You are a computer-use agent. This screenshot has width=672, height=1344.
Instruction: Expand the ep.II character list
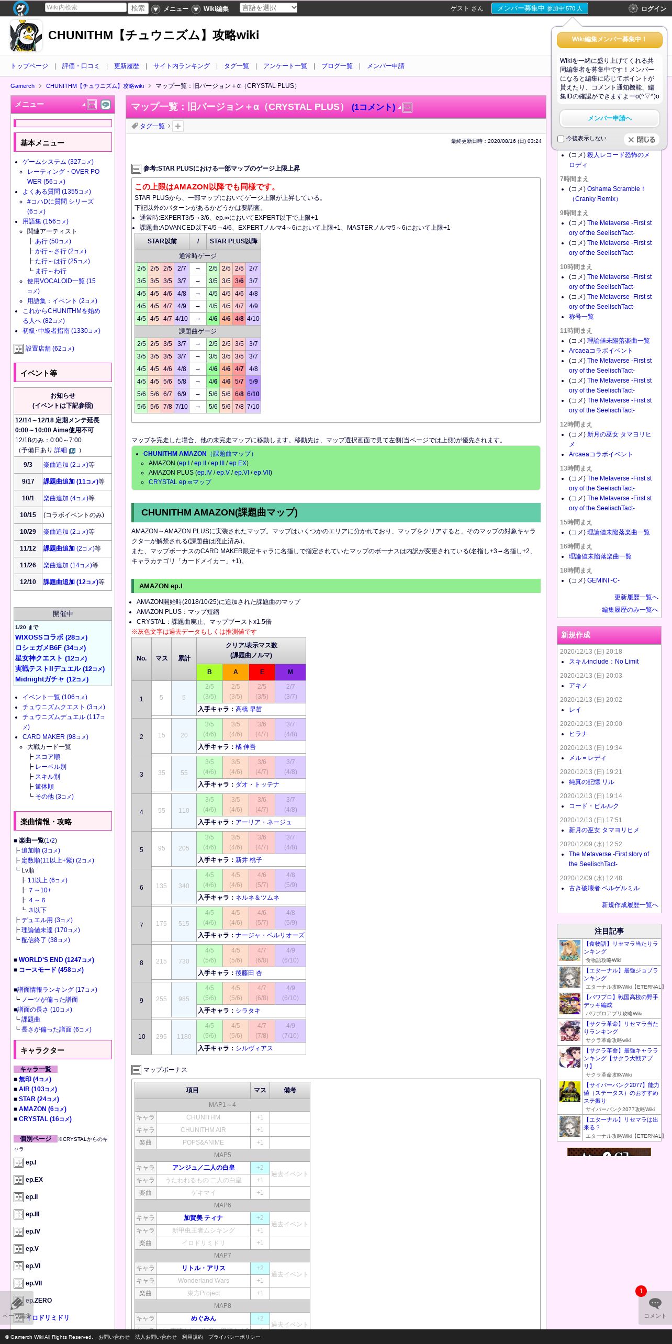coord(18,1197)
